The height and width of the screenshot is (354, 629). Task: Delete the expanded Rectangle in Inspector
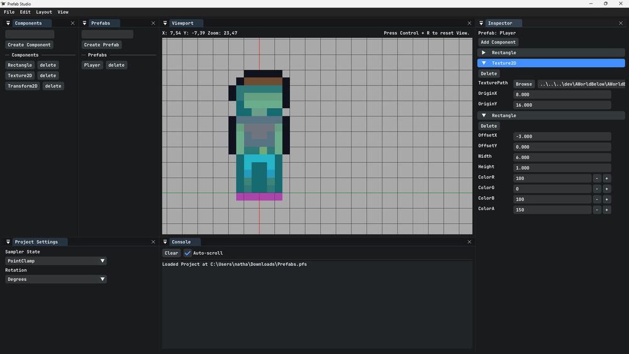pos(489,126)
